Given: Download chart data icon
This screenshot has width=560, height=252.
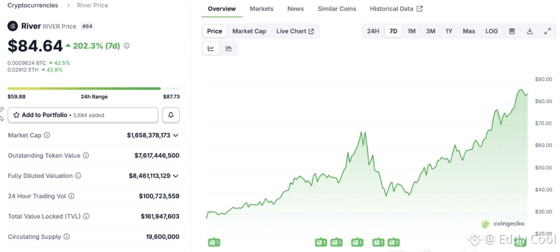Looking at the screenshot, I should click(529, 32).
